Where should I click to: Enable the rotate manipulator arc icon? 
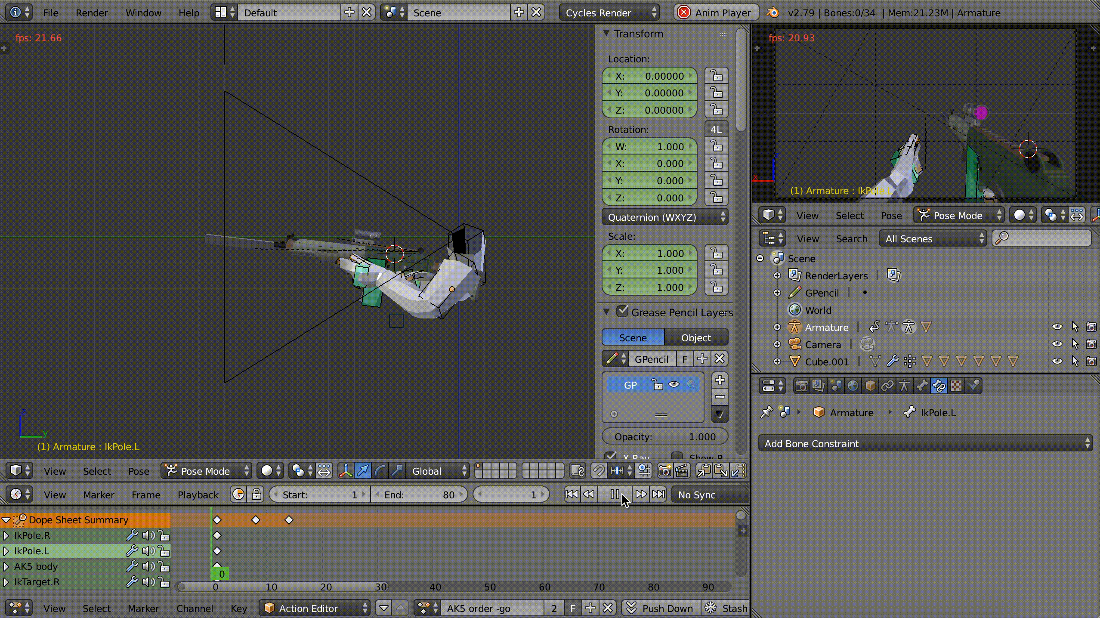point(380,471)
